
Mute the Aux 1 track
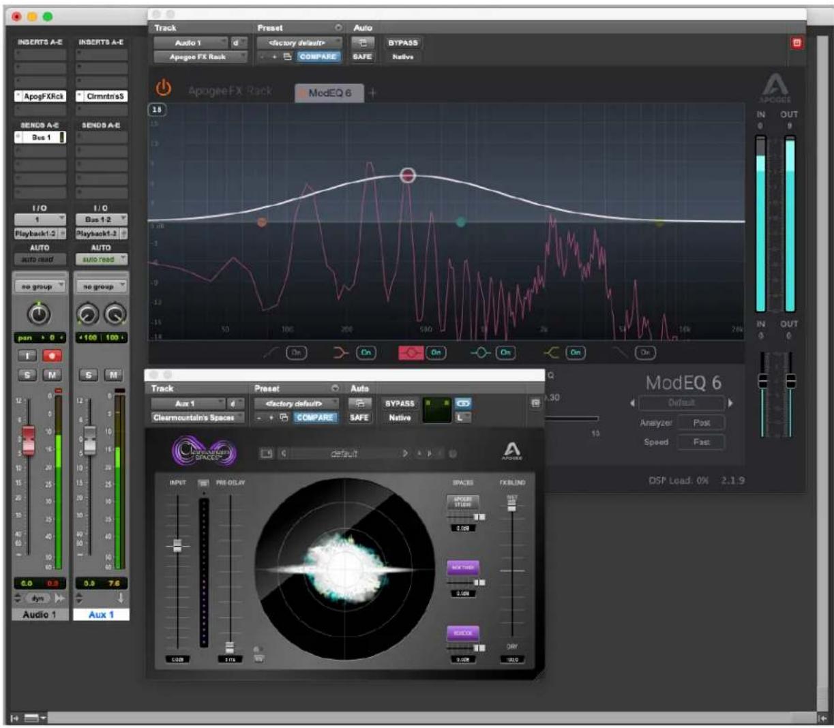coord(113,375)
